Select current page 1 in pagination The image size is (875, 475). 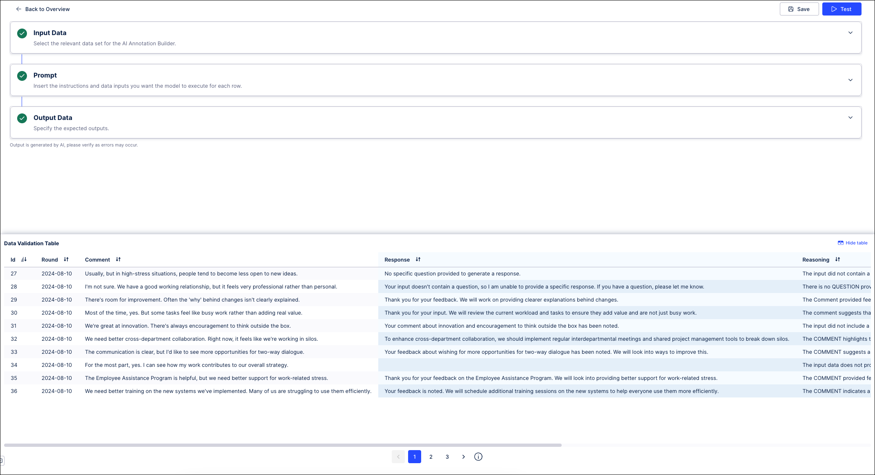[x=414, y=457]
